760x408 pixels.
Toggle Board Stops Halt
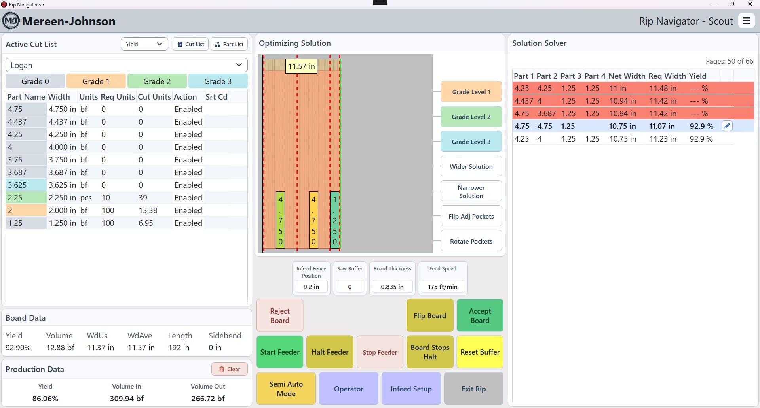pos(430,352)
